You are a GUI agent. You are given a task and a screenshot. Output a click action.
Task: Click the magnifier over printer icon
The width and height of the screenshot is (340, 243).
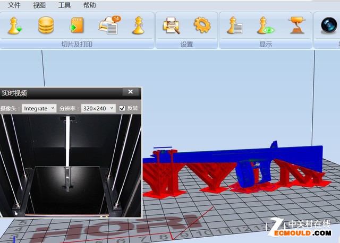point(172,25)
